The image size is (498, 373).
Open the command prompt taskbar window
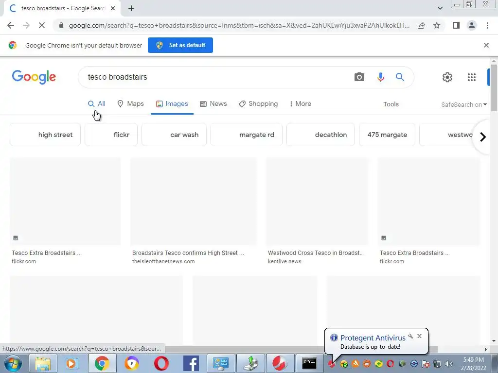[309, 363]
